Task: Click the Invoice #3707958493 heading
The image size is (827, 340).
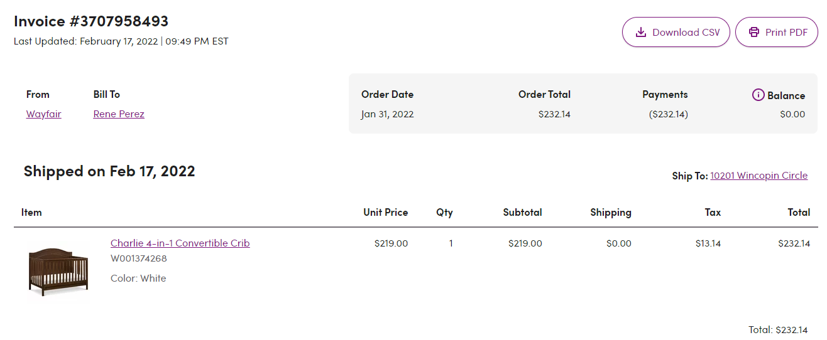Action: point(91,21)
